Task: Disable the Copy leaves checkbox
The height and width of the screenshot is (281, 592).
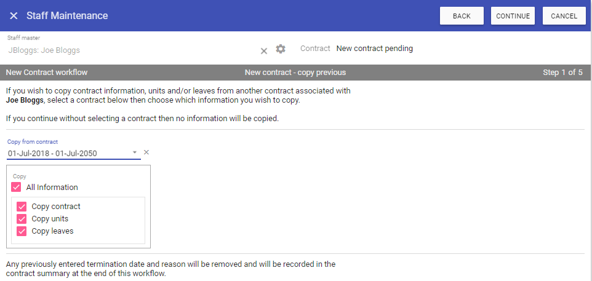Action: 22,231
